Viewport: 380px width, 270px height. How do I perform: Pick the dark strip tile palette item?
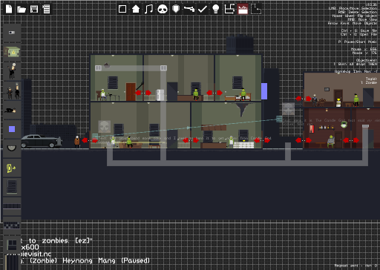(x=12, y=206)
